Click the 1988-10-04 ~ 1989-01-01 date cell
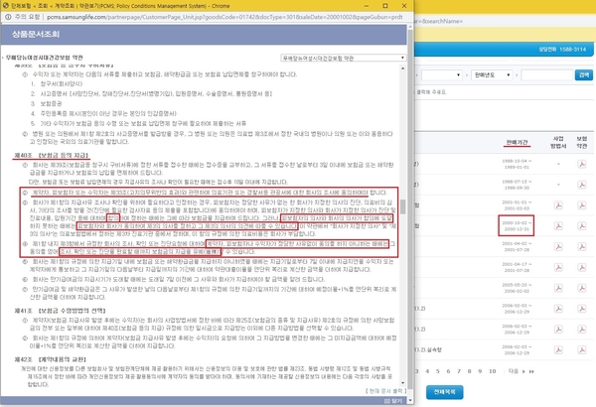Image resolution: width=596 pixels, height=407 pixels. (x=517, y=164)
